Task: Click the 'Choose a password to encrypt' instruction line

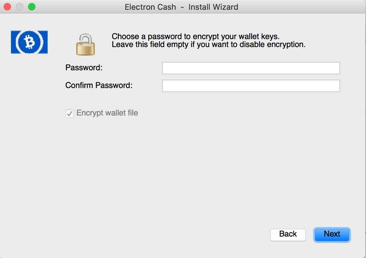Action: [x=195, y=36]
